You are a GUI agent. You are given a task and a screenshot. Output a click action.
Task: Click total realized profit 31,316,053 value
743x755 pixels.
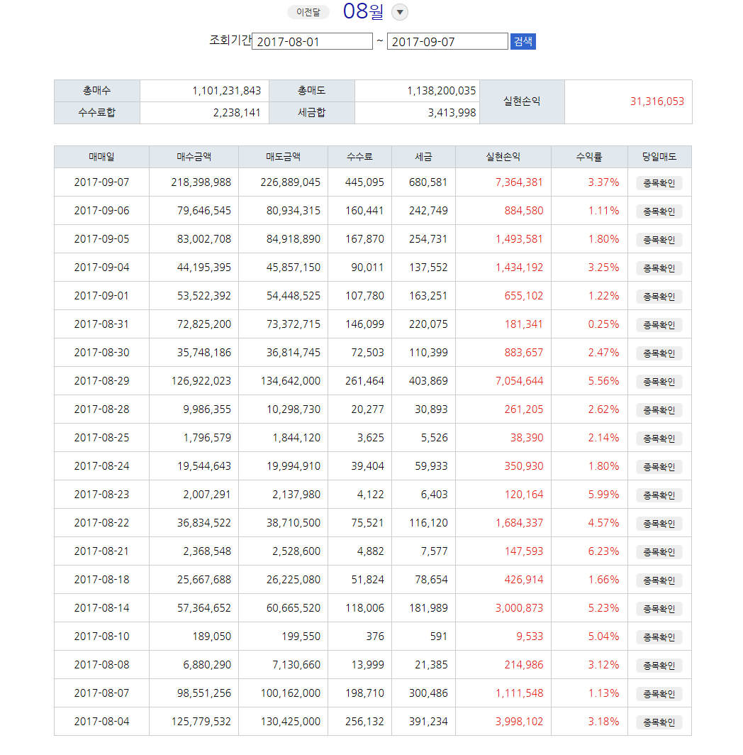(657, 101)
